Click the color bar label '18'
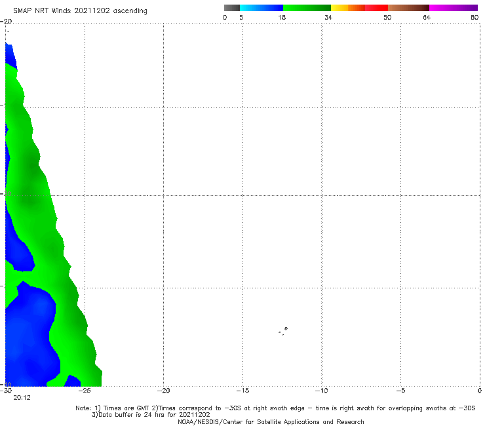Viewport: 485px width, 426px height. point(282,17)
